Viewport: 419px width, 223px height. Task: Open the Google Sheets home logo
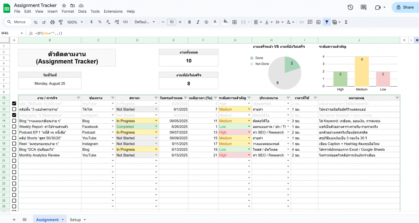click(7, 8)
